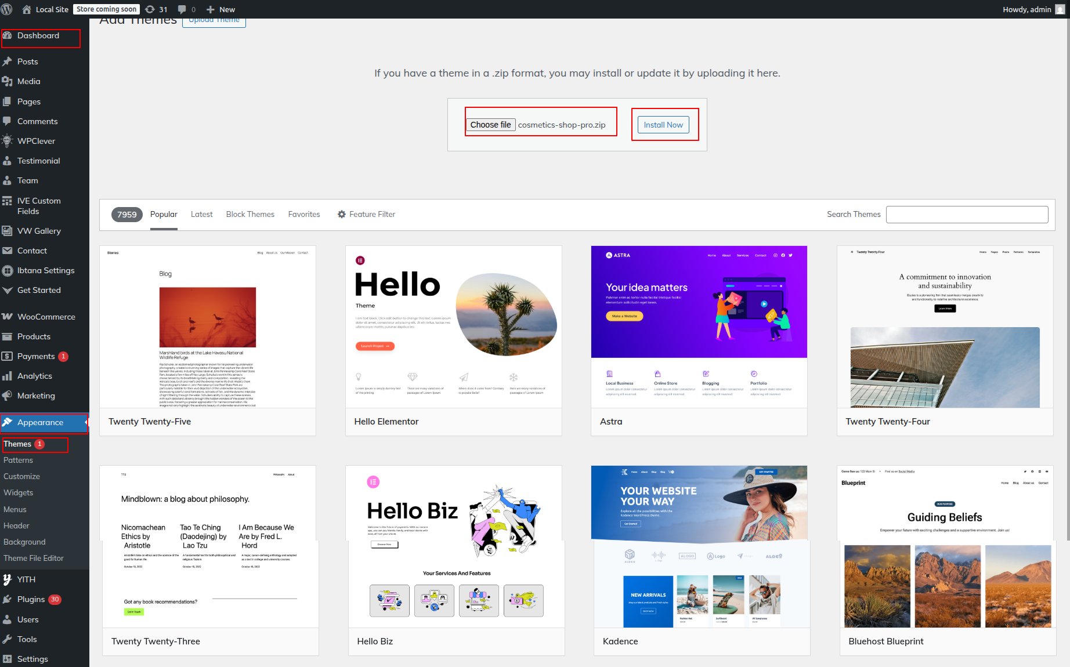Image resolution: width=1070 pixels, height=667 pixels.
Task: Open Plugins via its plug icon
Action: pos(8,599)
